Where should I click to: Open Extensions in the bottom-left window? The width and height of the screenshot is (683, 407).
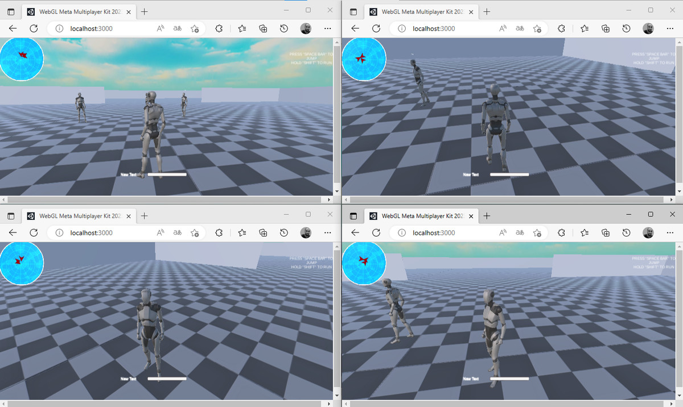219,232
